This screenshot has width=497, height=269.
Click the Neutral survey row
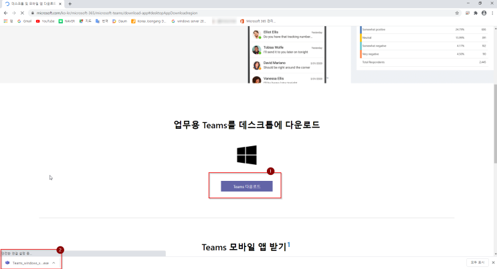(424, 37)
